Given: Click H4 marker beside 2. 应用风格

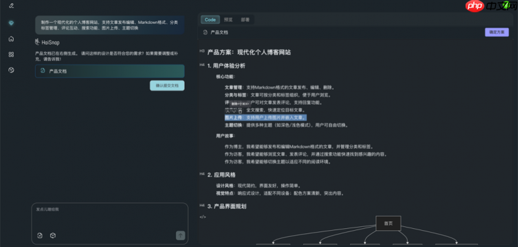Looking at the screenshot, I should point(202,174).
